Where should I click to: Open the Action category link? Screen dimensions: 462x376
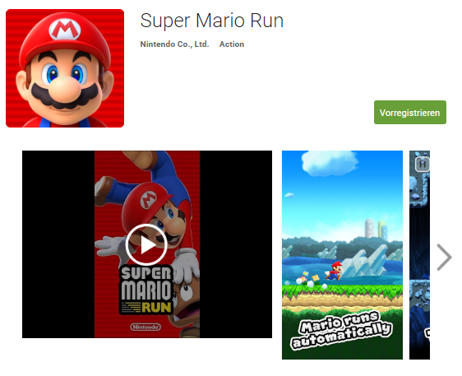pyautogui.click(x=232, y=44)
